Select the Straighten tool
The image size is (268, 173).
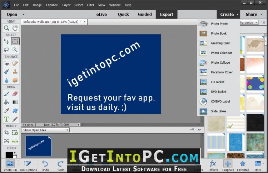(15, 141)
